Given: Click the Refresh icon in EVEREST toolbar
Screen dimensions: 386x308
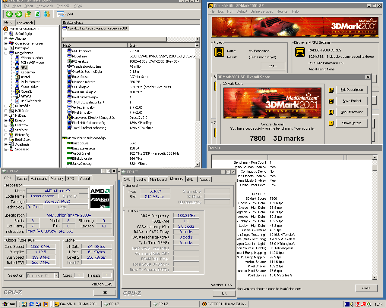Looking at the screenshot, I should (38, 14).
